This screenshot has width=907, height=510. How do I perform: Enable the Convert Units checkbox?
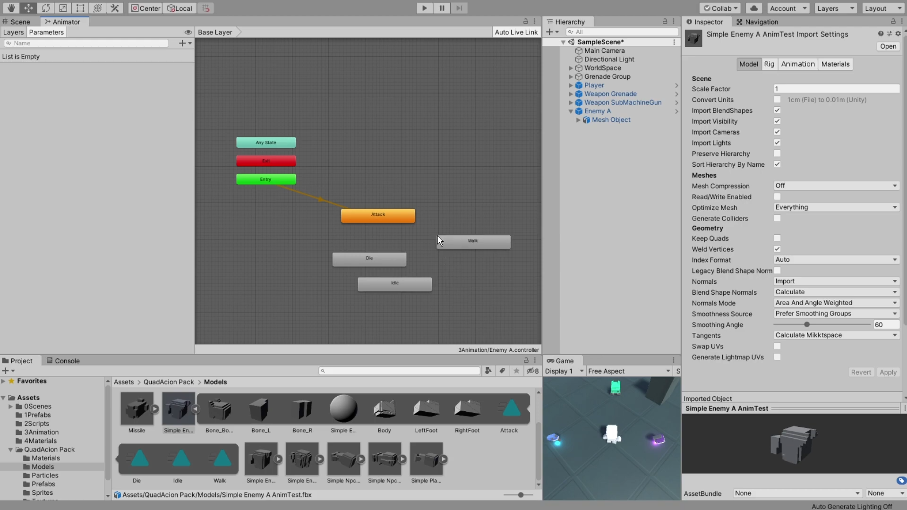coord(777,100)
